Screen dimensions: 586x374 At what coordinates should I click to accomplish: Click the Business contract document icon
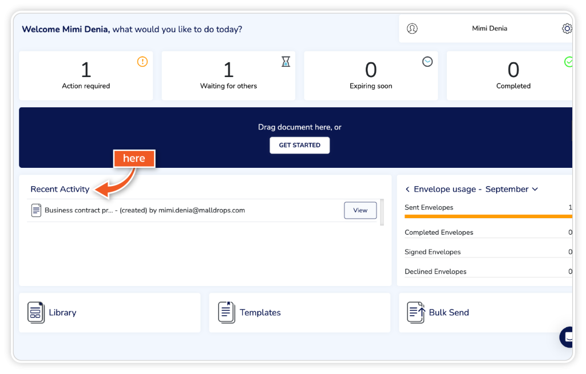tap(37, 210)
